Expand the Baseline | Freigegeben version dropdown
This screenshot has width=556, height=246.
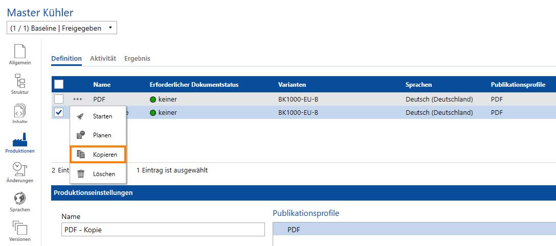click(x=62, y=28)
